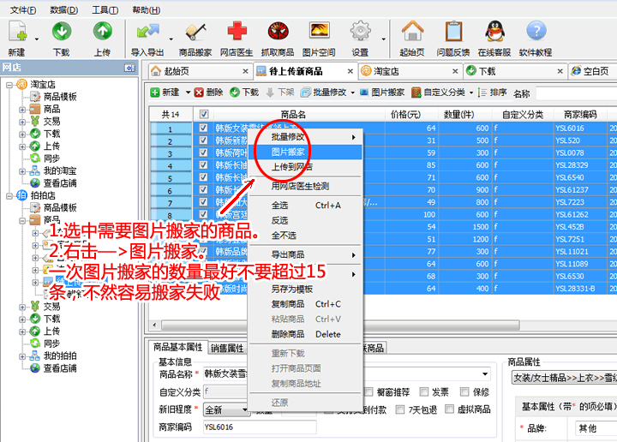Uncheck the checkbox in row 3

(203, 152)
